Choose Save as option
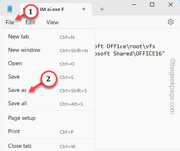Viewport: 180px width, 151px height. (49, 90)
